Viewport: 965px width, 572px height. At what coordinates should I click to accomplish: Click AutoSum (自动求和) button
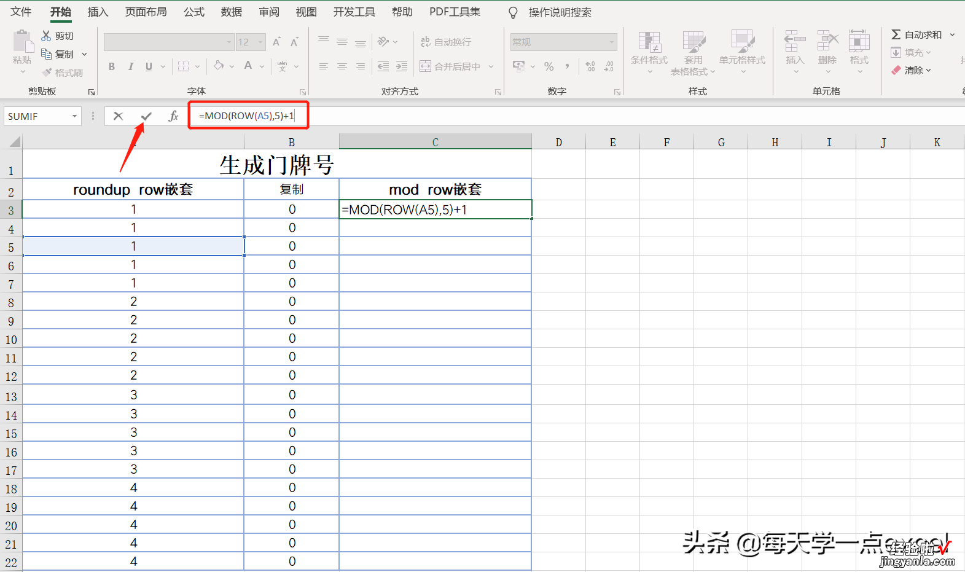(x=916, y=35)
